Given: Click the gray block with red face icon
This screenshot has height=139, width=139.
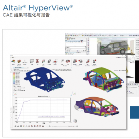Looking at the screenshot, I should point(75,61).
